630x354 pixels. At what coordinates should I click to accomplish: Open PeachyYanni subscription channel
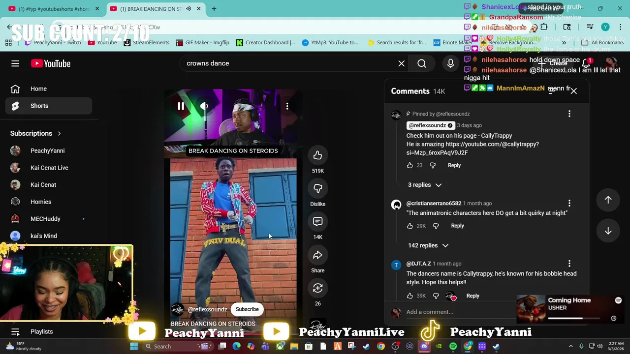click(x=48, y=151)
